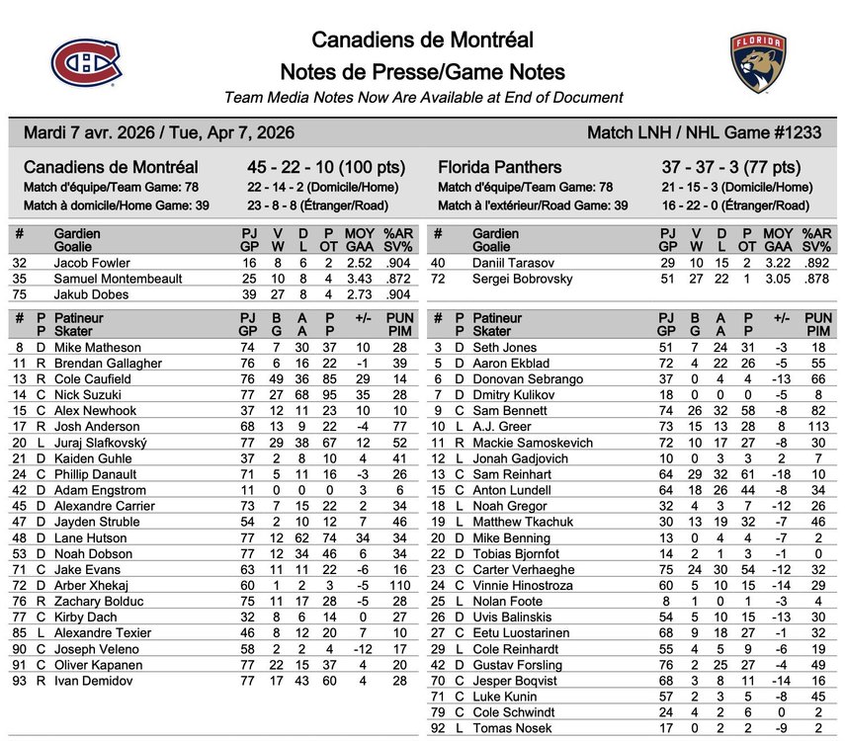Click the Notes de Presse/Game Notes heading
This screenshot has width=845, height=741.
(423, 72)
